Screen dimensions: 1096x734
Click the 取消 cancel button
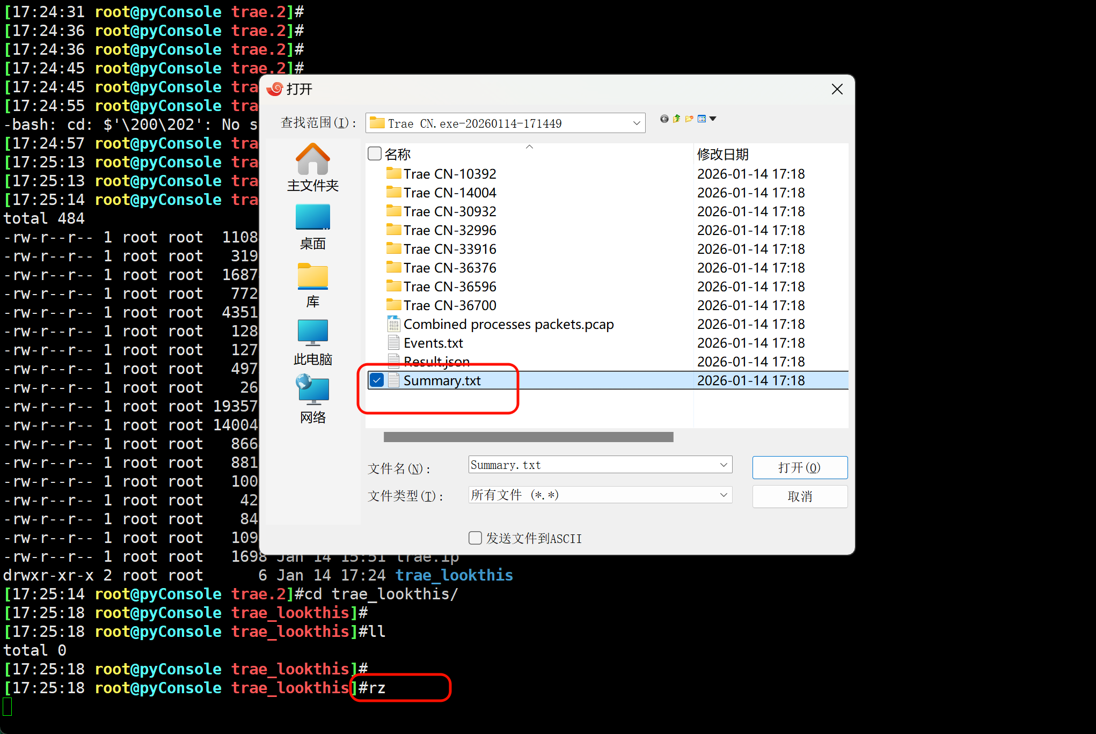pyautogui.click(x=799, y=496)
